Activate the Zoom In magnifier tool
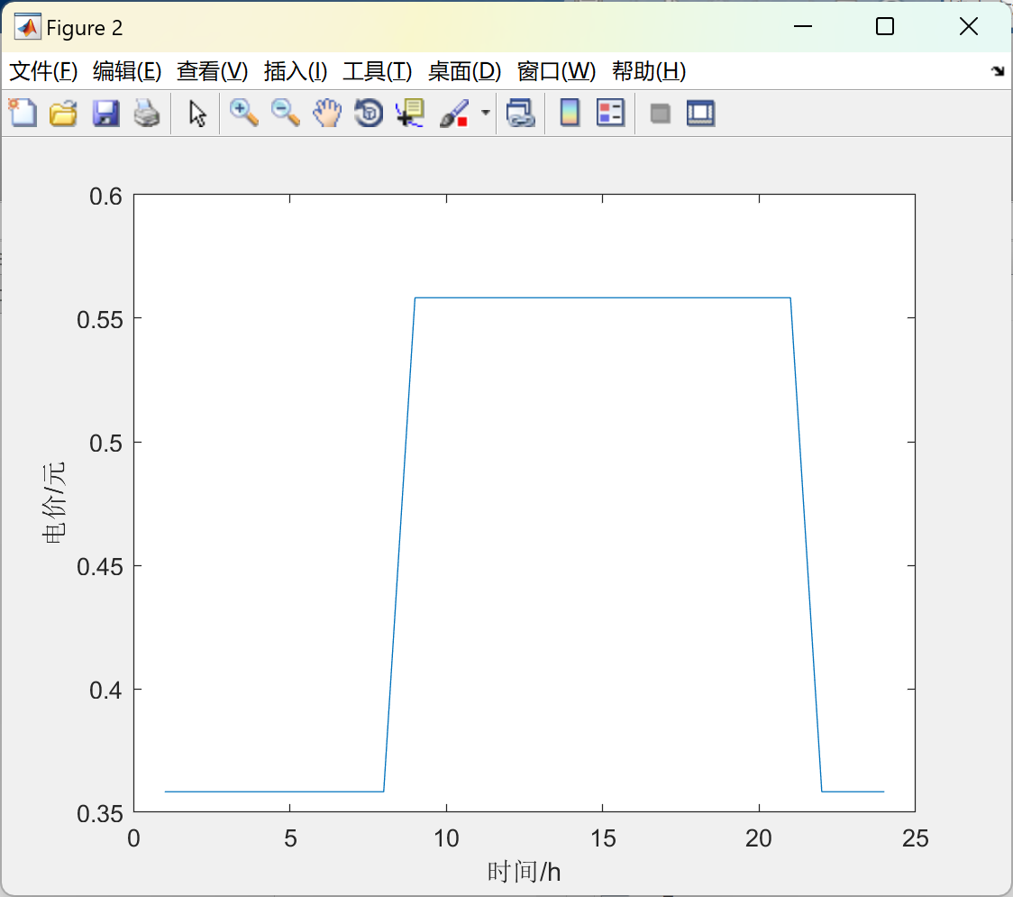The width and height of the screenshot is (1013, 897). (x=243, y=113)
